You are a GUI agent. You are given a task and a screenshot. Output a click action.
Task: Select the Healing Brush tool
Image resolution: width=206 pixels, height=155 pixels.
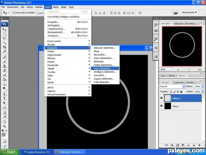point(4,57)
